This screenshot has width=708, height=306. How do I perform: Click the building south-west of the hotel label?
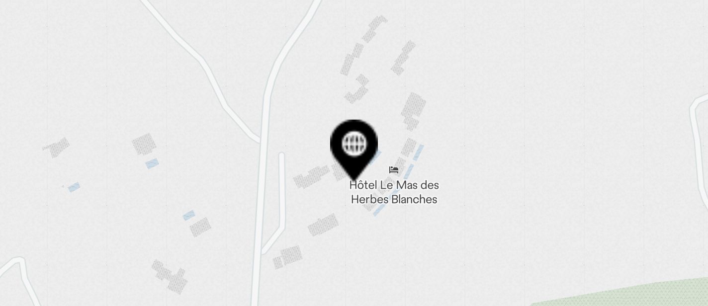(323, 225)
